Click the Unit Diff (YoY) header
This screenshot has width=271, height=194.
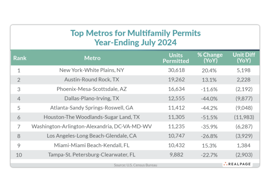click(x=243, y=58)
